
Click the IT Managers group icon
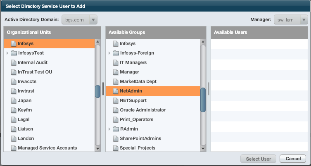[x=116, y=63]
